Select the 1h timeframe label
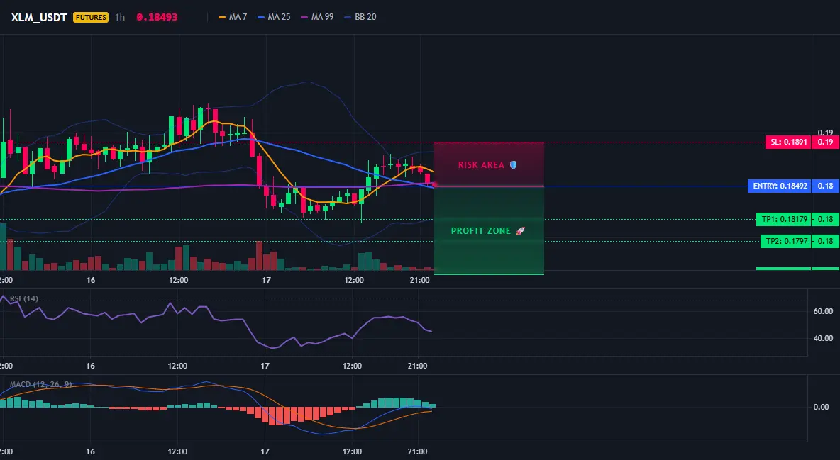 click(x=120, y=17)
